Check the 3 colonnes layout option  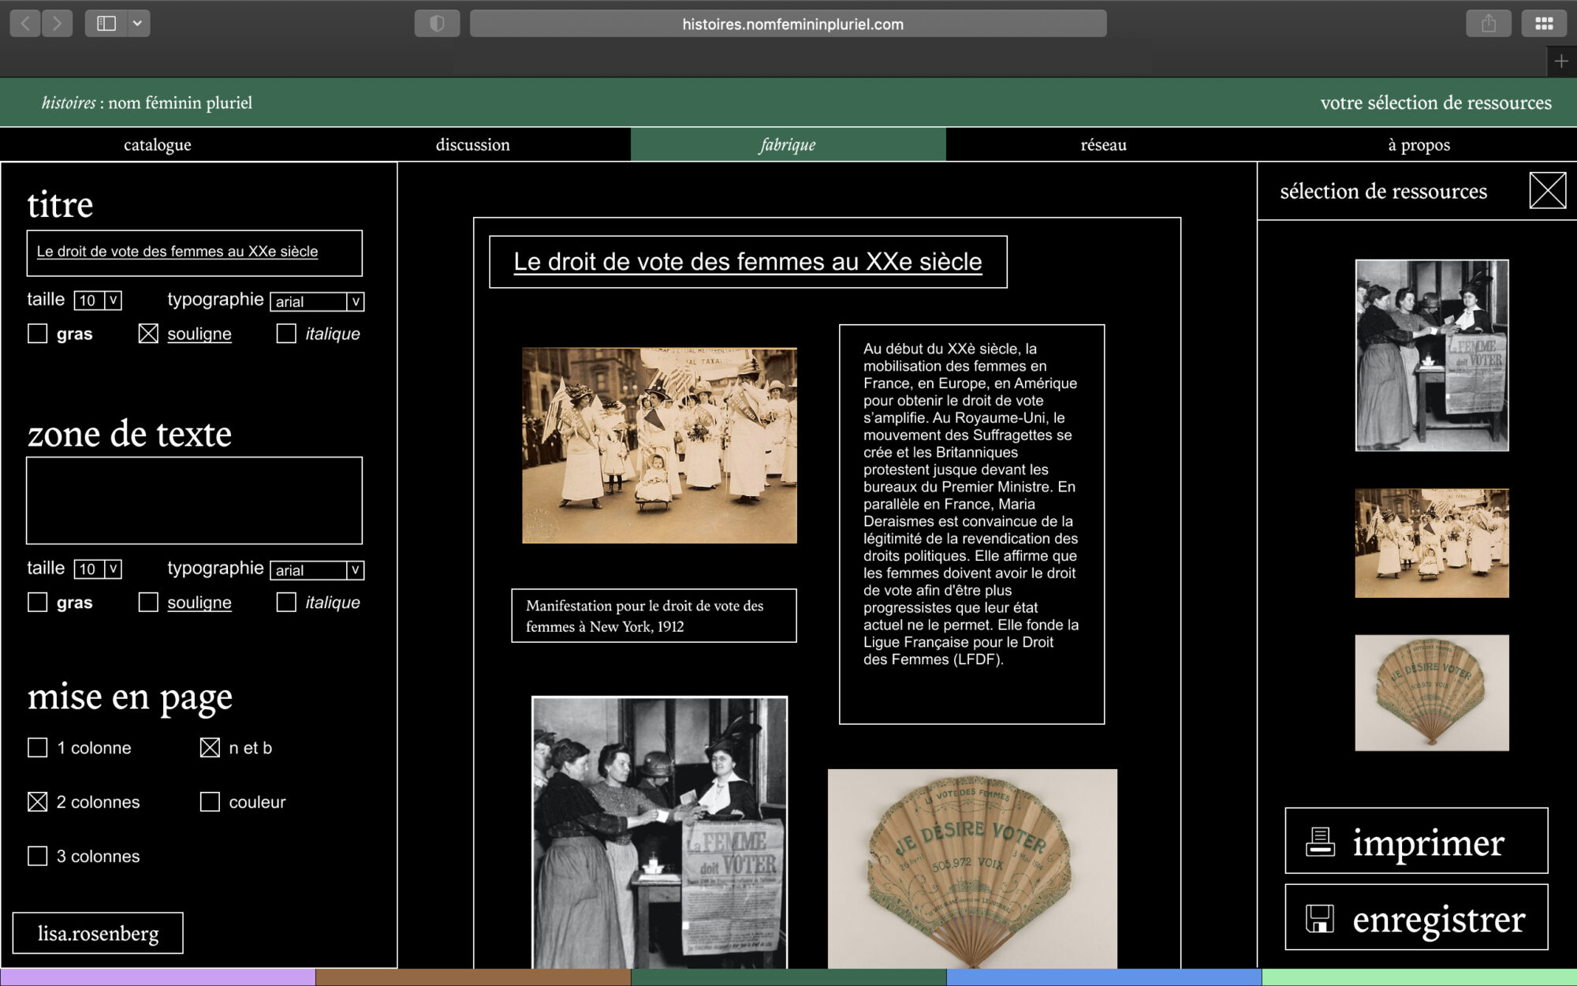[38, 856]
